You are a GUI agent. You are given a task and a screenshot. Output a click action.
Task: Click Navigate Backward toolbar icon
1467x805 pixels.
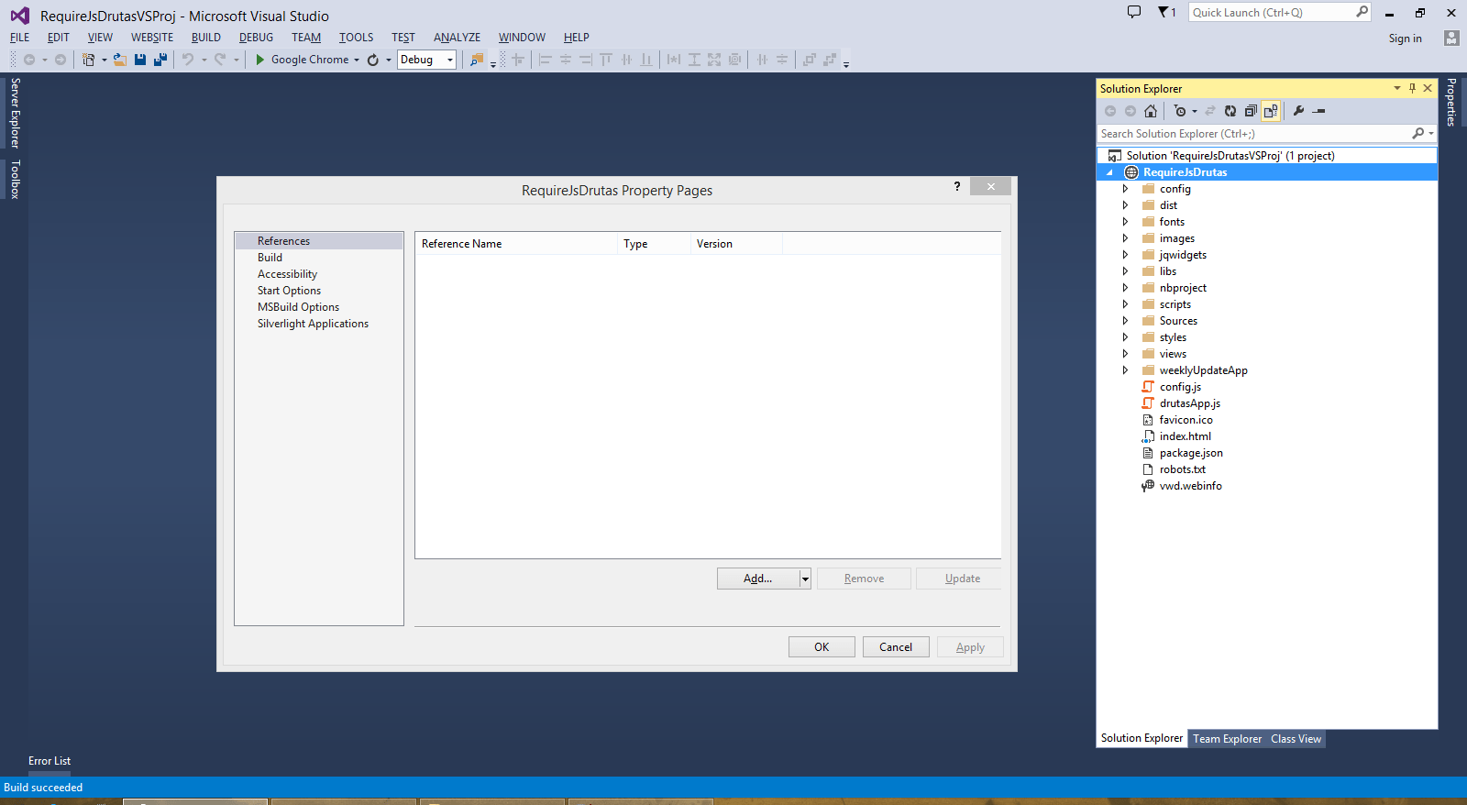29,60
